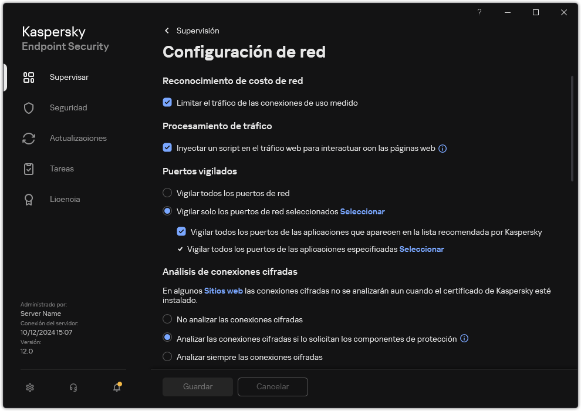Image resolution: width=581 pixels, height=411 pixels.
Task: Open application settings with the gear icon
Action: pos(29,387)
